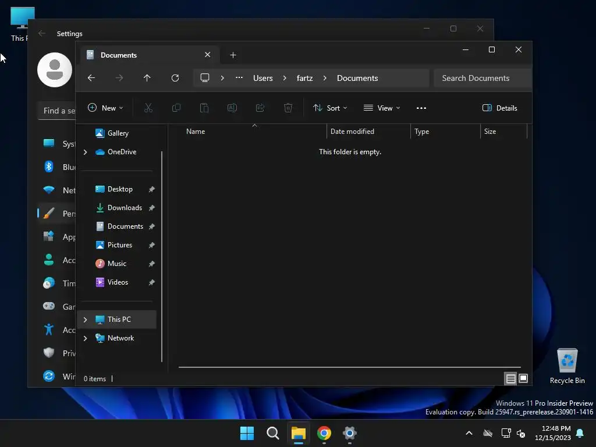
Task: Open the Recycle Bin desktop icon
Action: (567, 366)
